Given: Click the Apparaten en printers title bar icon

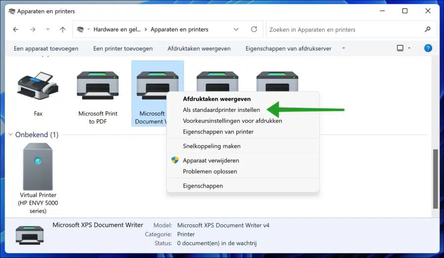Looking at the screenshot, I should pos(12,11).
